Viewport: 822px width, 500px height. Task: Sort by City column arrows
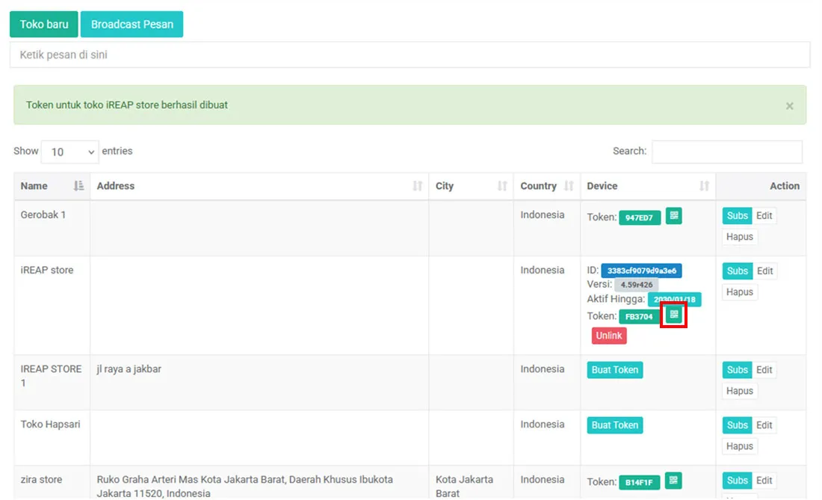(502, 185)
